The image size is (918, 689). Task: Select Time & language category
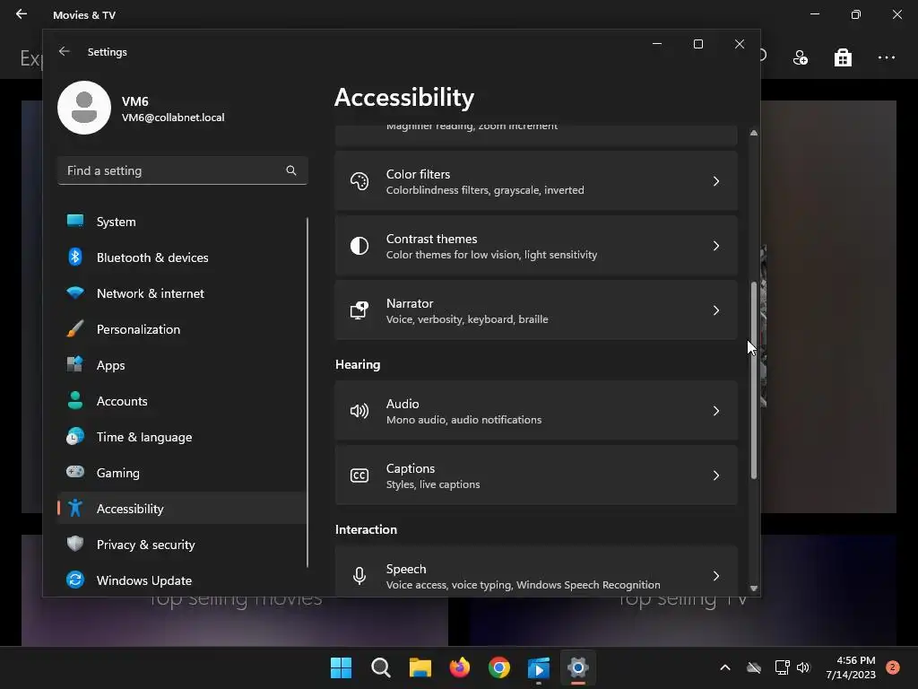tap(182, 437)
